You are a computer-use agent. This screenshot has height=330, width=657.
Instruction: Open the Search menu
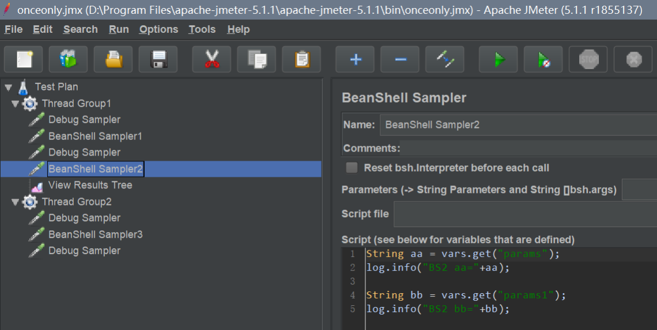[x=81, y=29]
